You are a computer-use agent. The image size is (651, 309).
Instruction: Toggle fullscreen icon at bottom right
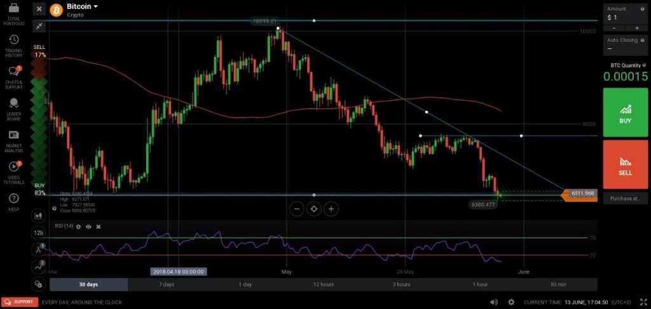643,303
